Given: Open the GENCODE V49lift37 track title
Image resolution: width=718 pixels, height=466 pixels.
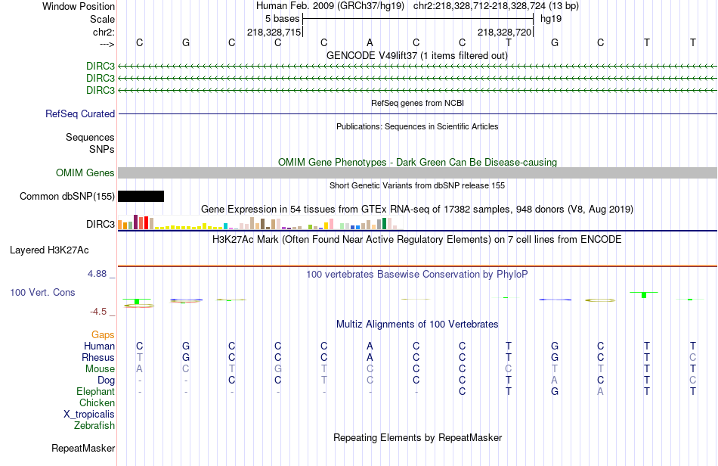Looking at the screenshot, I should tap(417, 55).
